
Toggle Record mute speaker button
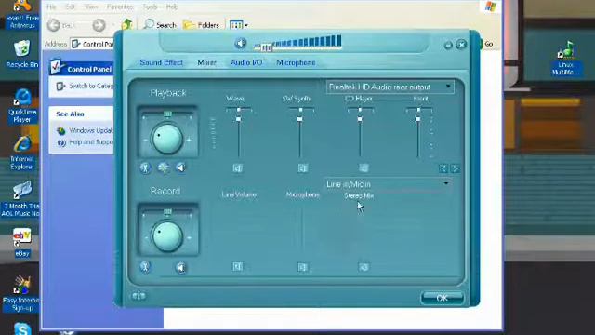pos(181,267)
